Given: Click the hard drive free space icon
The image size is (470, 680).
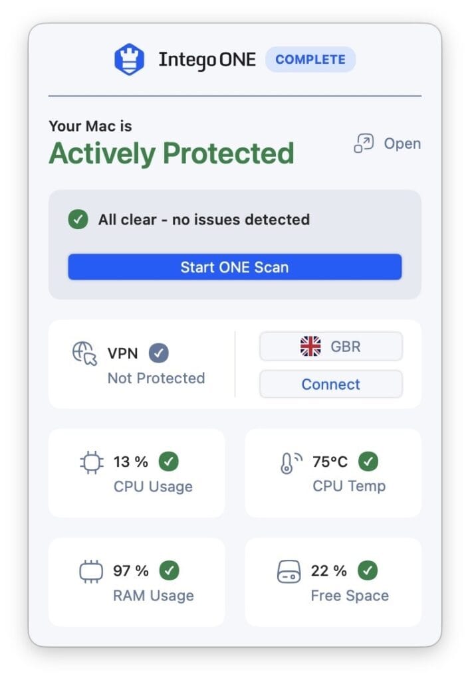Looking at the screenshot, I should pyautogui.click(x=289, y=571).
